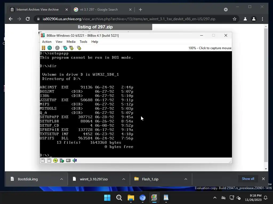
Task: Open the downloaded Bootdisk.img file
Action: coord(27,179)
